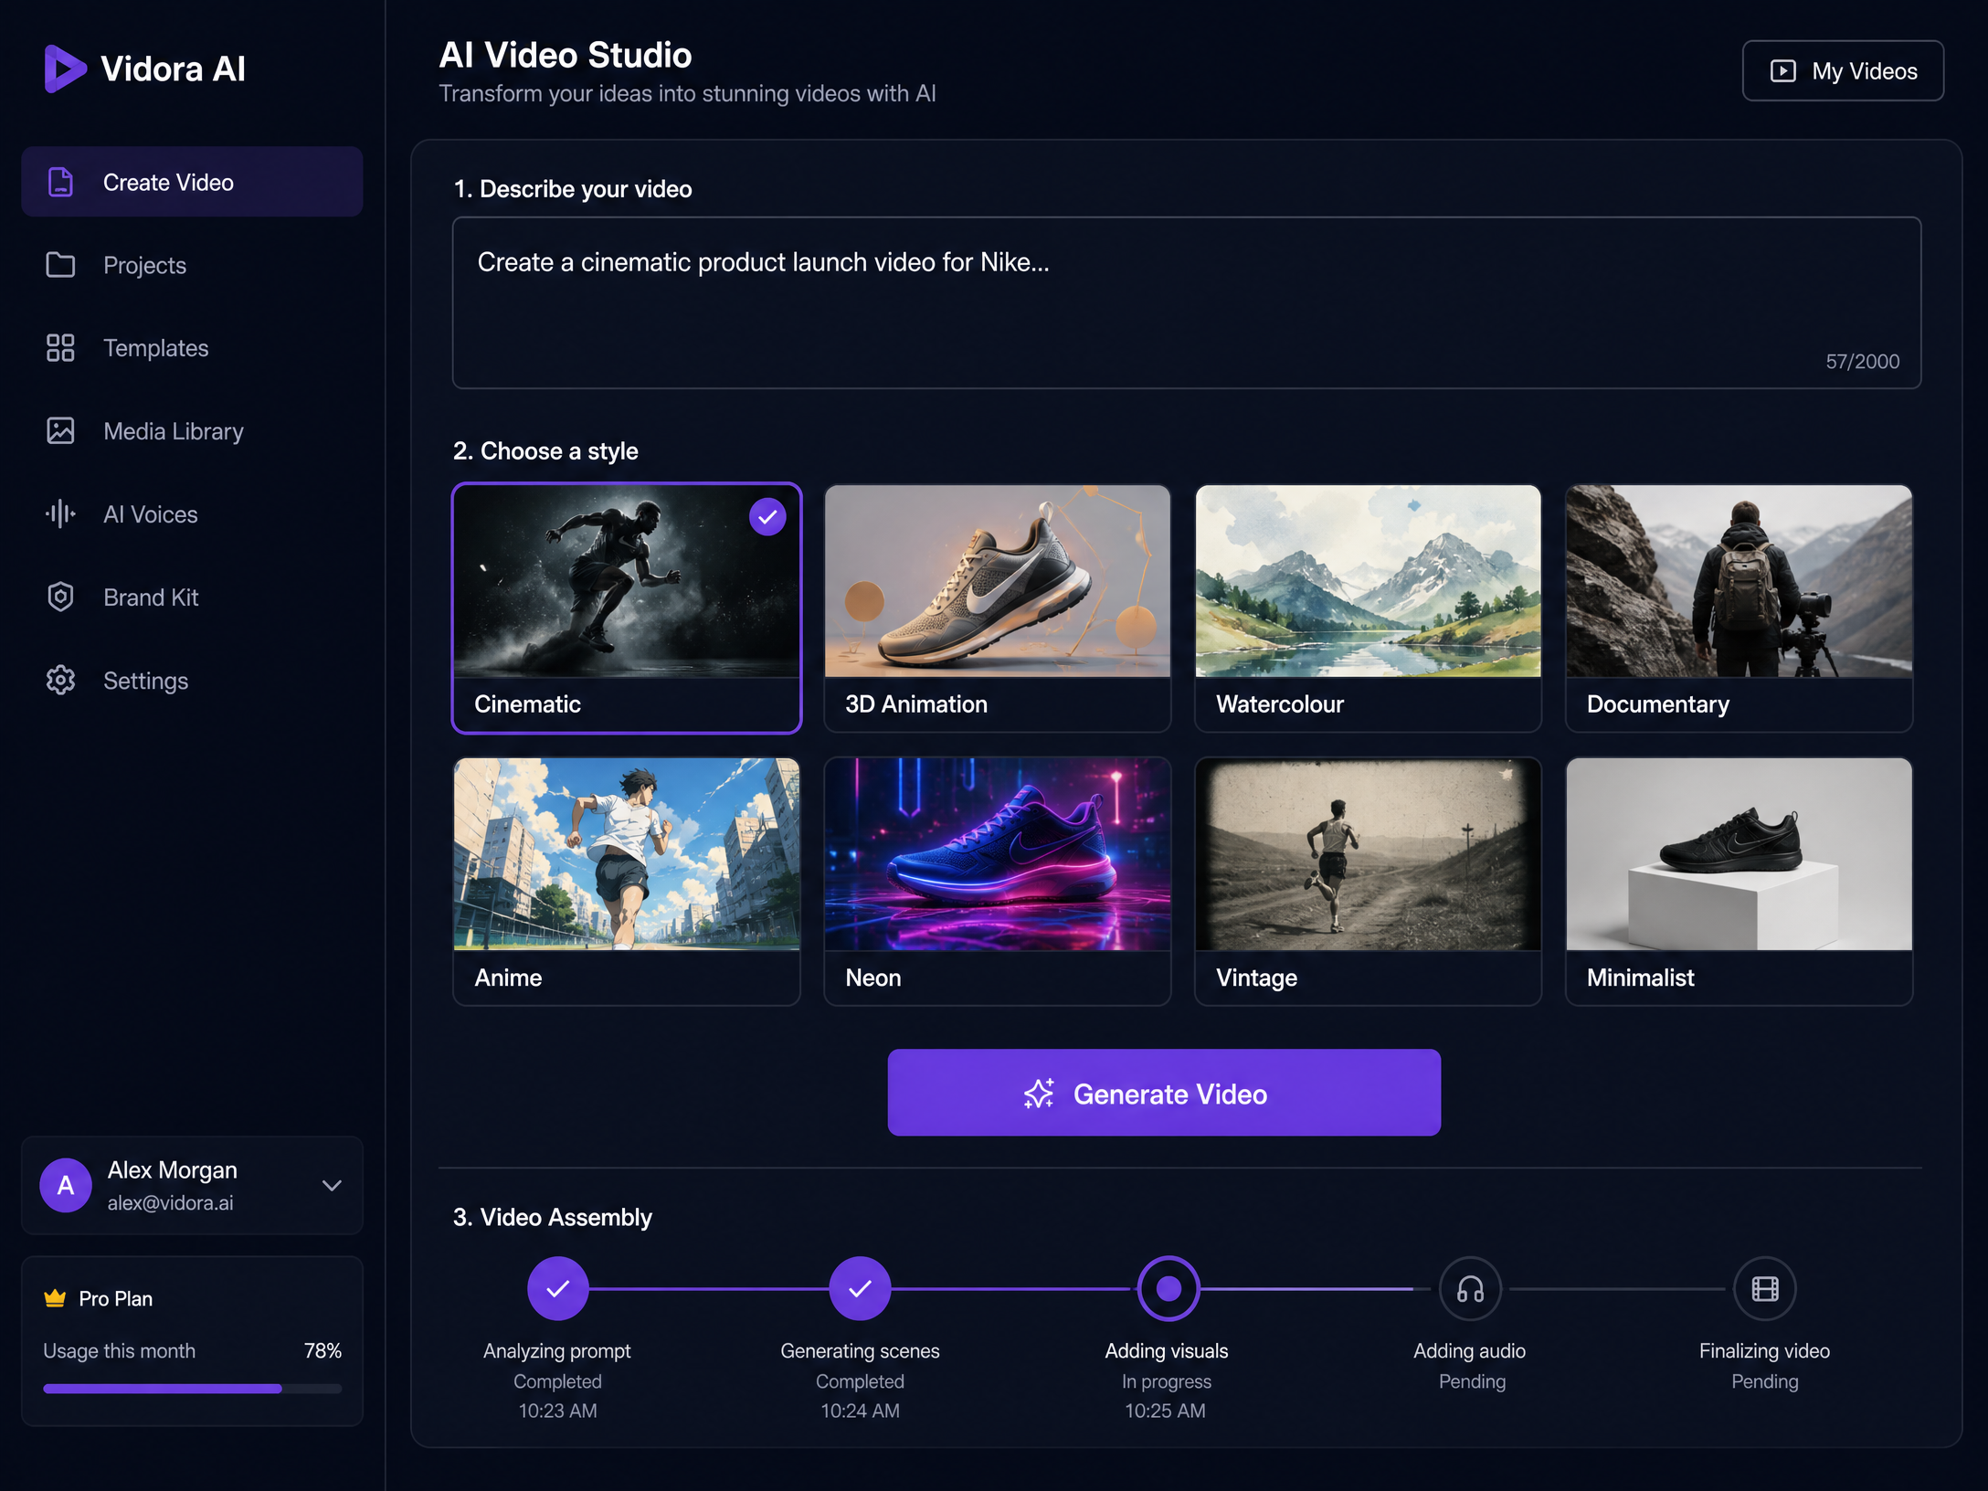Select the 3D Animation style card

coord(998,608)
